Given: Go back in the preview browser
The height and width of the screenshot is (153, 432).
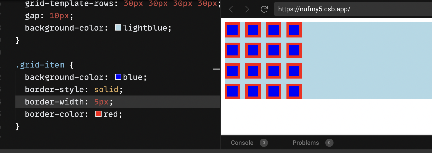Looking at the screenshot, I should (231, 9).
